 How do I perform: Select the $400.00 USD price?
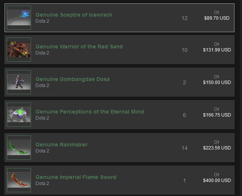click(217, 180)
